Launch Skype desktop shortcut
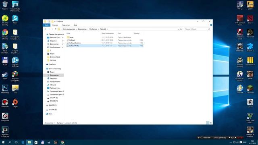The image size is (258, 145). tap(15, 19)
